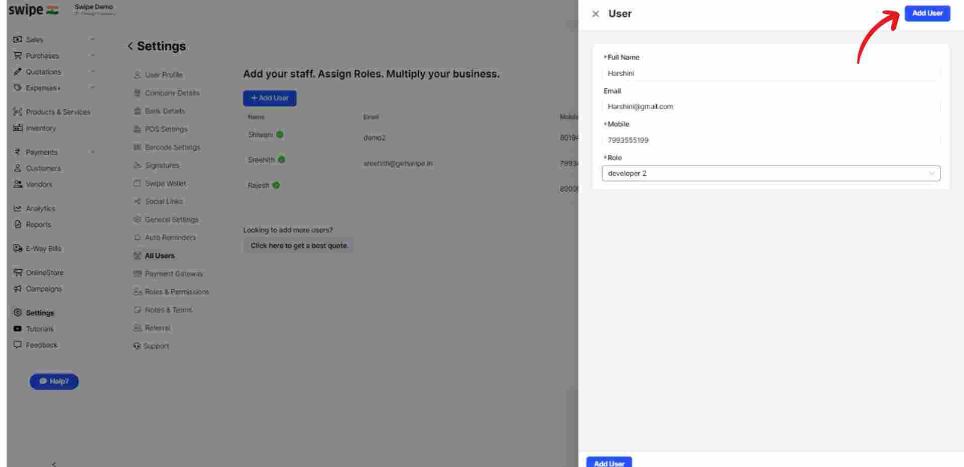
Task: Click Add User at top of User panel
Action: click(x=927, y=14)
